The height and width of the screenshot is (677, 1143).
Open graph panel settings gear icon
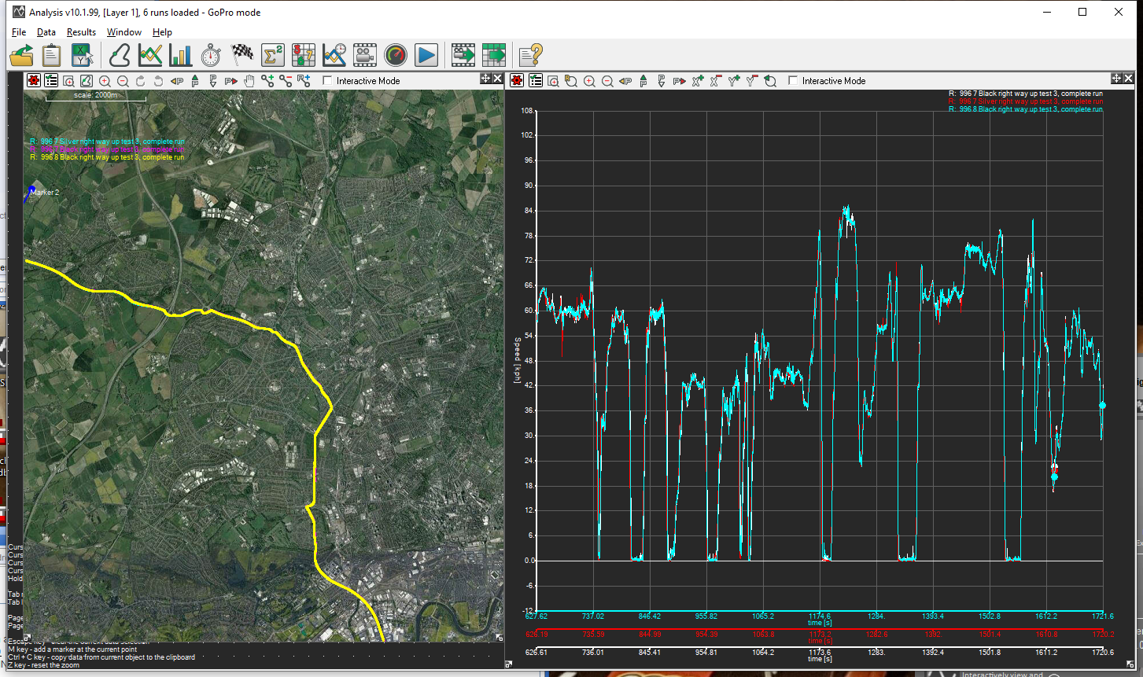(x=517, y=80)
